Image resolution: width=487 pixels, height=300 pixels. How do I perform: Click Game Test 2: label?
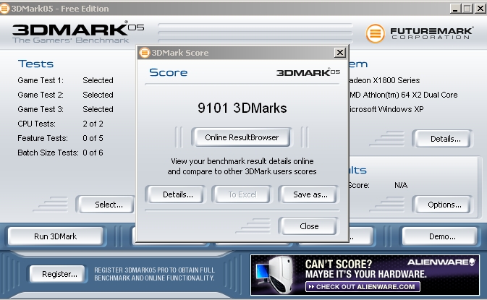pyautogui.click(x=41, y=95)
